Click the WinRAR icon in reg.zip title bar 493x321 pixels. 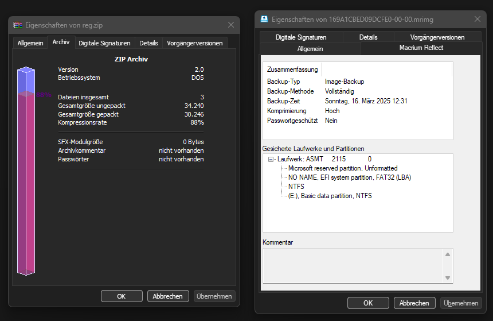pos(18,25)
